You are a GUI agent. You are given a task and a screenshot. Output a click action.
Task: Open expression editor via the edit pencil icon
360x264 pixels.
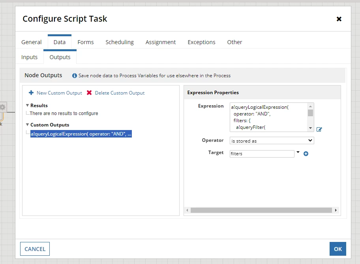(319, 130)
